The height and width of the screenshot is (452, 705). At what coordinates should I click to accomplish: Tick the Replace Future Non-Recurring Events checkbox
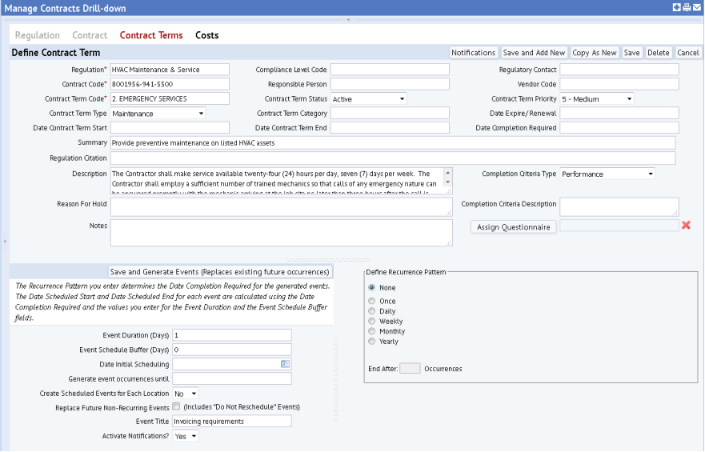click(176, 406)
